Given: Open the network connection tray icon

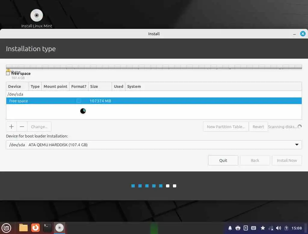Looking at the screenshot, I should point(271,228).
